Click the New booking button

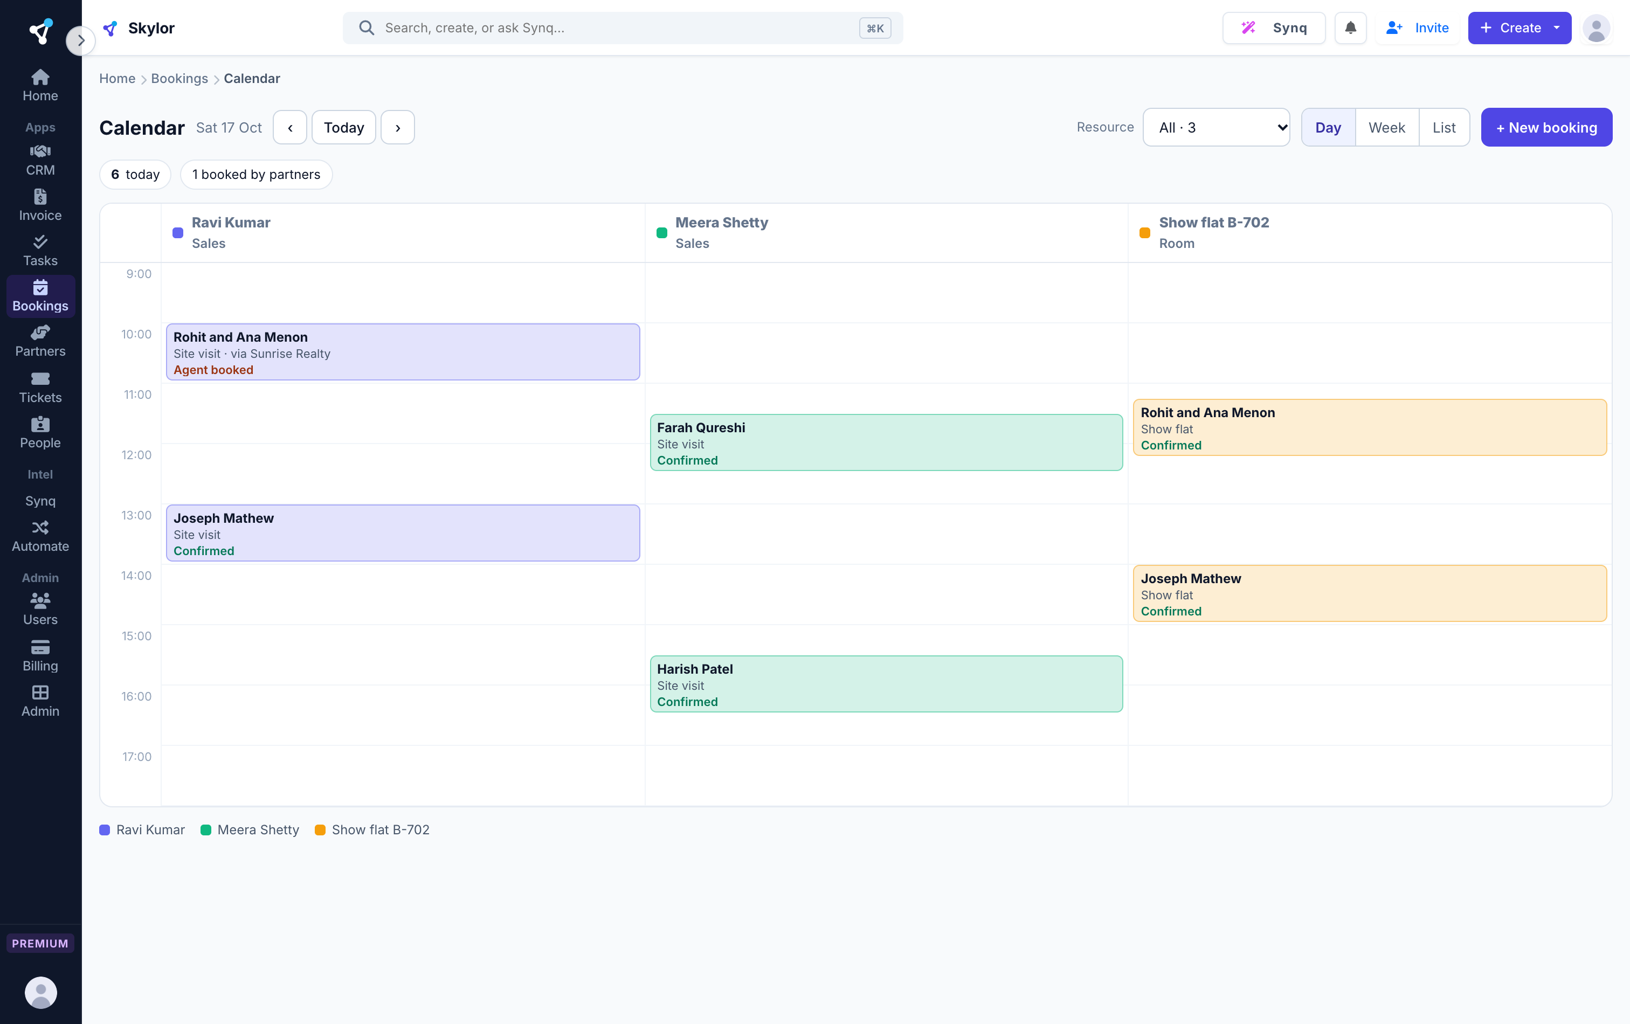[x=1546, y=127]
